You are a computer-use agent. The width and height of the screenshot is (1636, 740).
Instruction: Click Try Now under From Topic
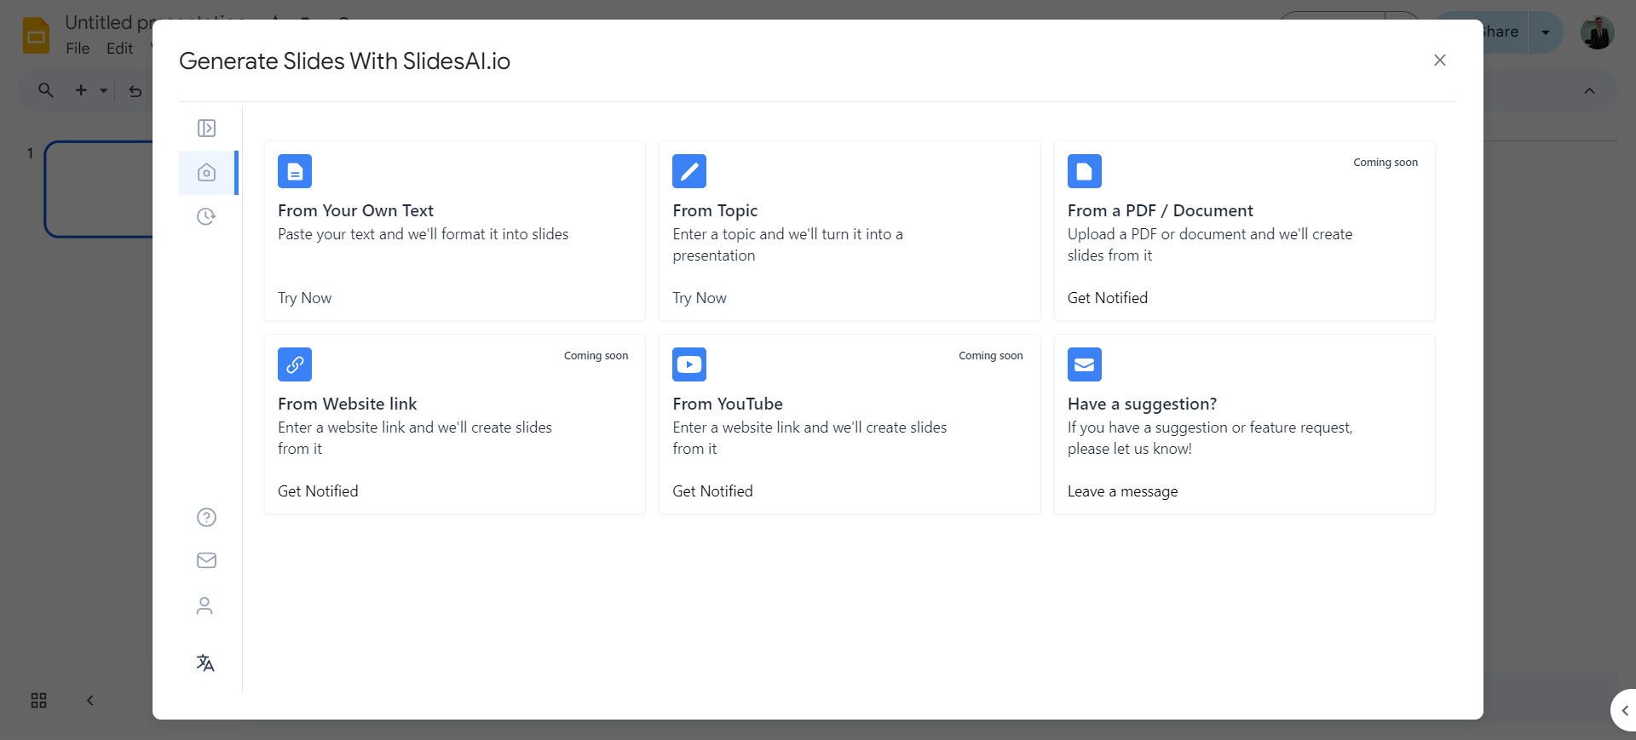pyautogui.click(x=699, y=298)
